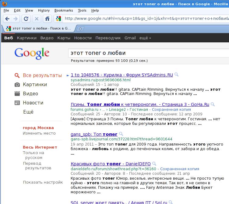Image resolution: width=229 pixels, height=204 pixels.
Task: Click 'Изменить место' link
Action: coord(39,133)
